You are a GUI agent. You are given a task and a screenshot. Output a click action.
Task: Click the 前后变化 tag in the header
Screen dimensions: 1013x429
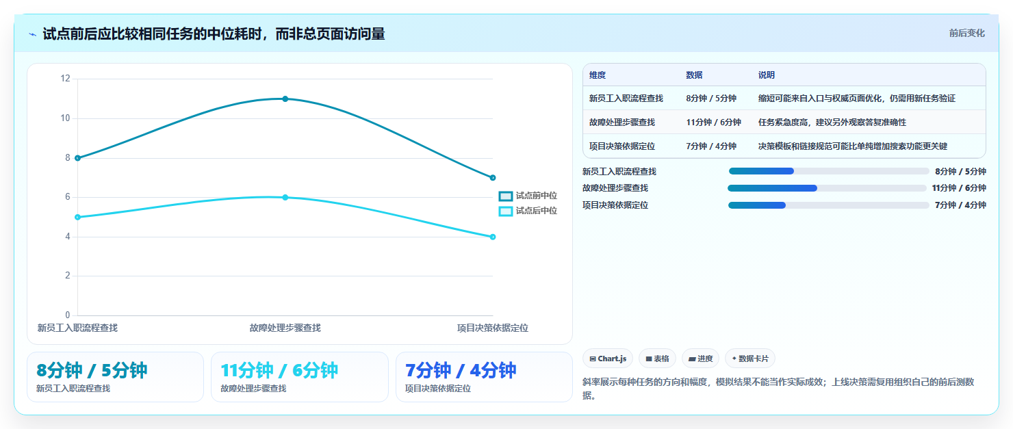click(967, 33)
